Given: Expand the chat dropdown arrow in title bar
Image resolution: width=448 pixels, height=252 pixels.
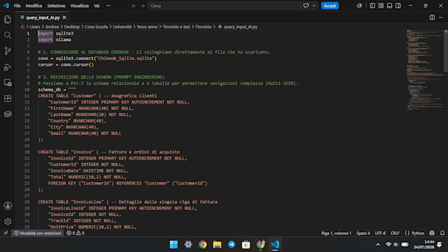Looking at the screenshot, I should point(314,6).
